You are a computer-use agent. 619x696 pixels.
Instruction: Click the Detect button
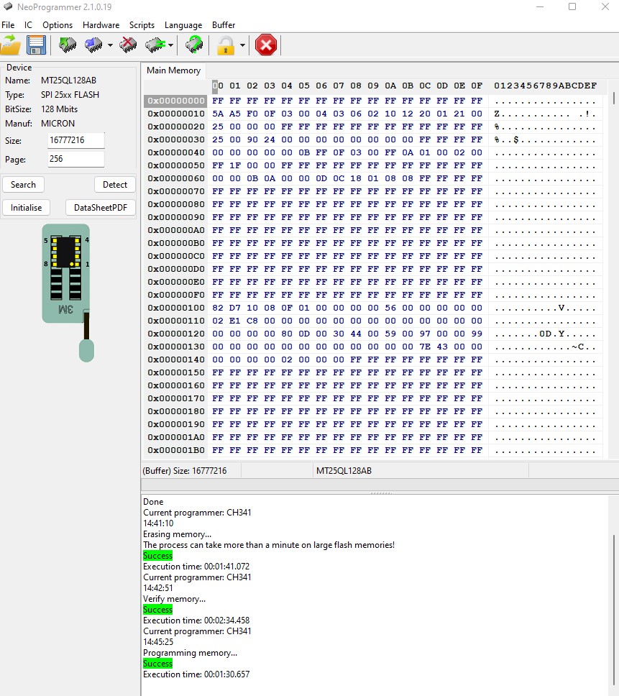click(114, 184)
